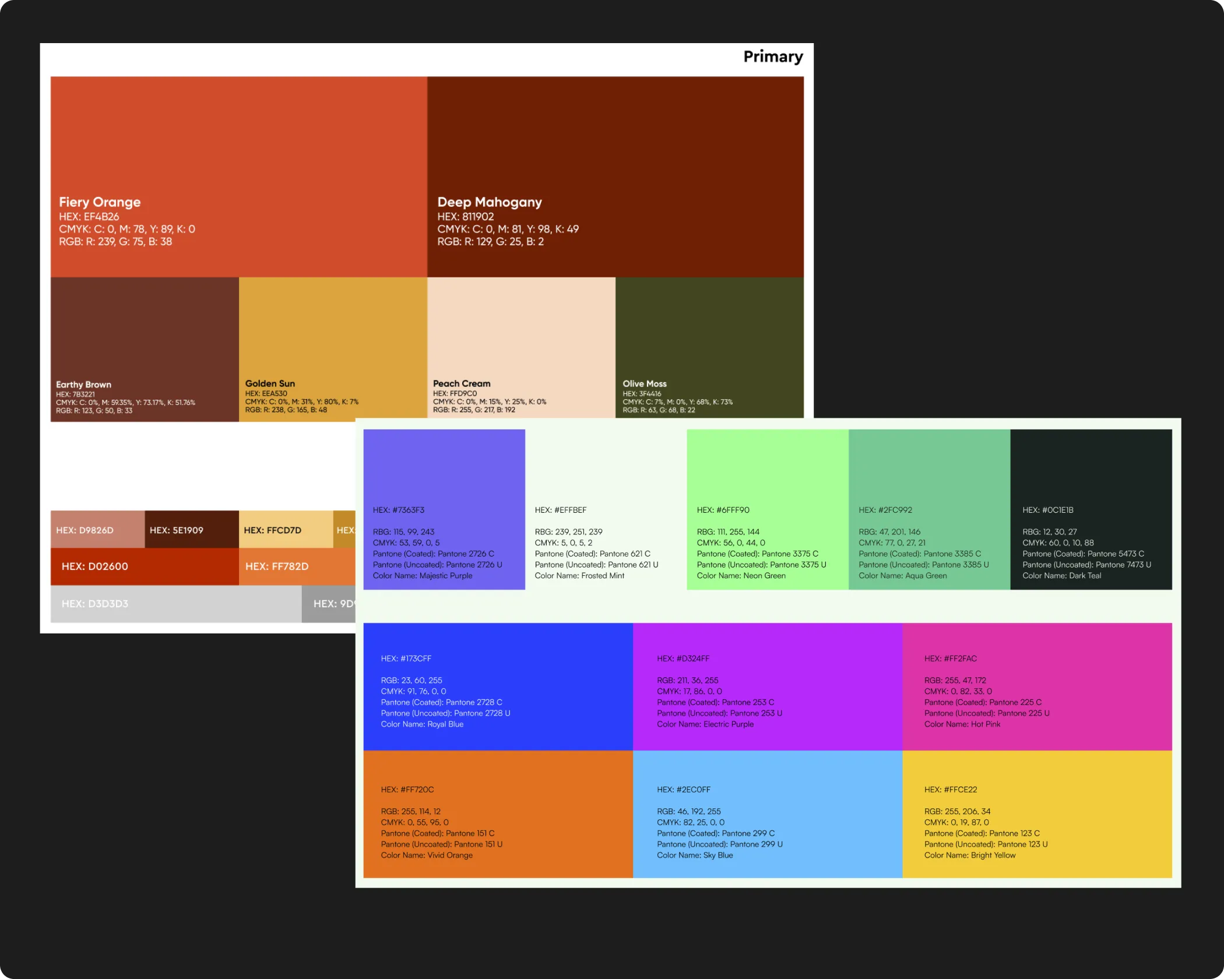Screen dimensions: 1224x979
Task: Click the Fiery Orange color swatch
Action: (x=238, y=177)
